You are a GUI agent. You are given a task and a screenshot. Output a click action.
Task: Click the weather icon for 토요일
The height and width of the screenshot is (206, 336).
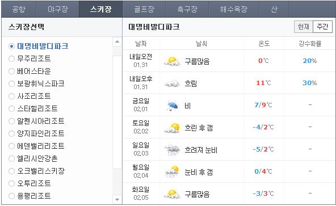click(172, 128)
